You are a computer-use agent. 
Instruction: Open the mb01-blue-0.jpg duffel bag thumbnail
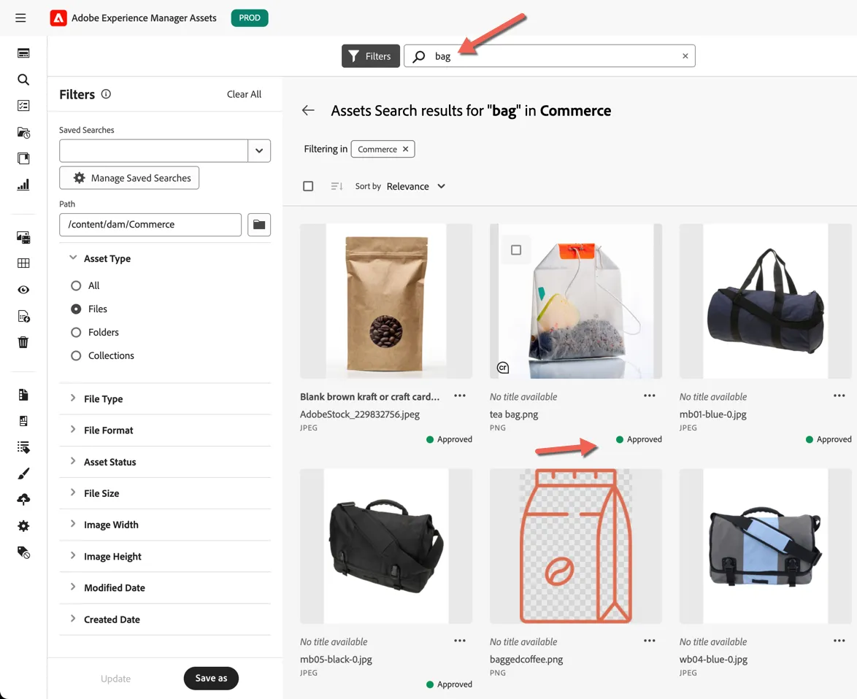765,301
